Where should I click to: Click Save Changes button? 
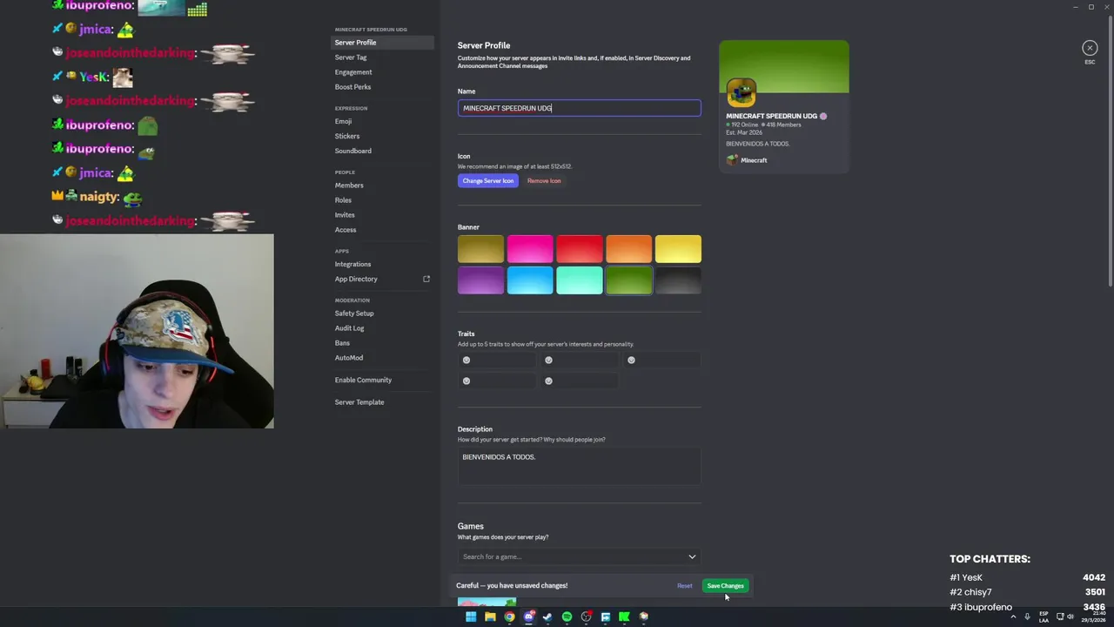click(725, 586)
